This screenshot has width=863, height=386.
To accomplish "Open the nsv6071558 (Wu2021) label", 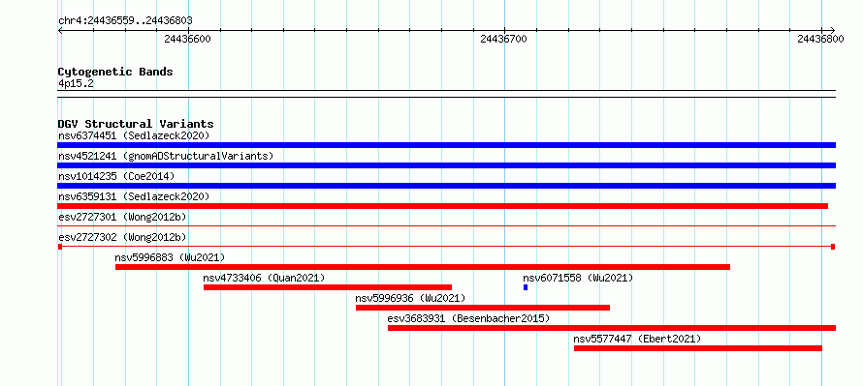I will 578,278.
